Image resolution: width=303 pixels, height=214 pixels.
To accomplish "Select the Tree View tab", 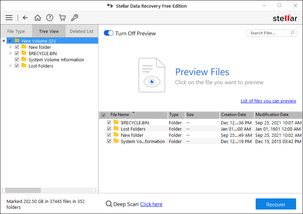I will click(x=49, y=31).
